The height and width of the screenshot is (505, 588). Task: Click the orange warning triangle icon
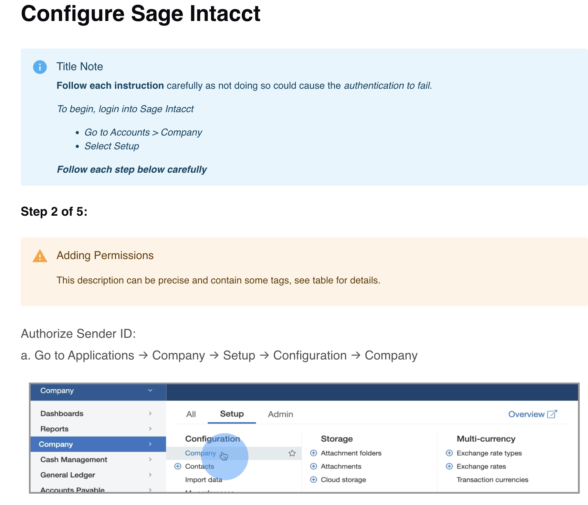click(40, 256)
